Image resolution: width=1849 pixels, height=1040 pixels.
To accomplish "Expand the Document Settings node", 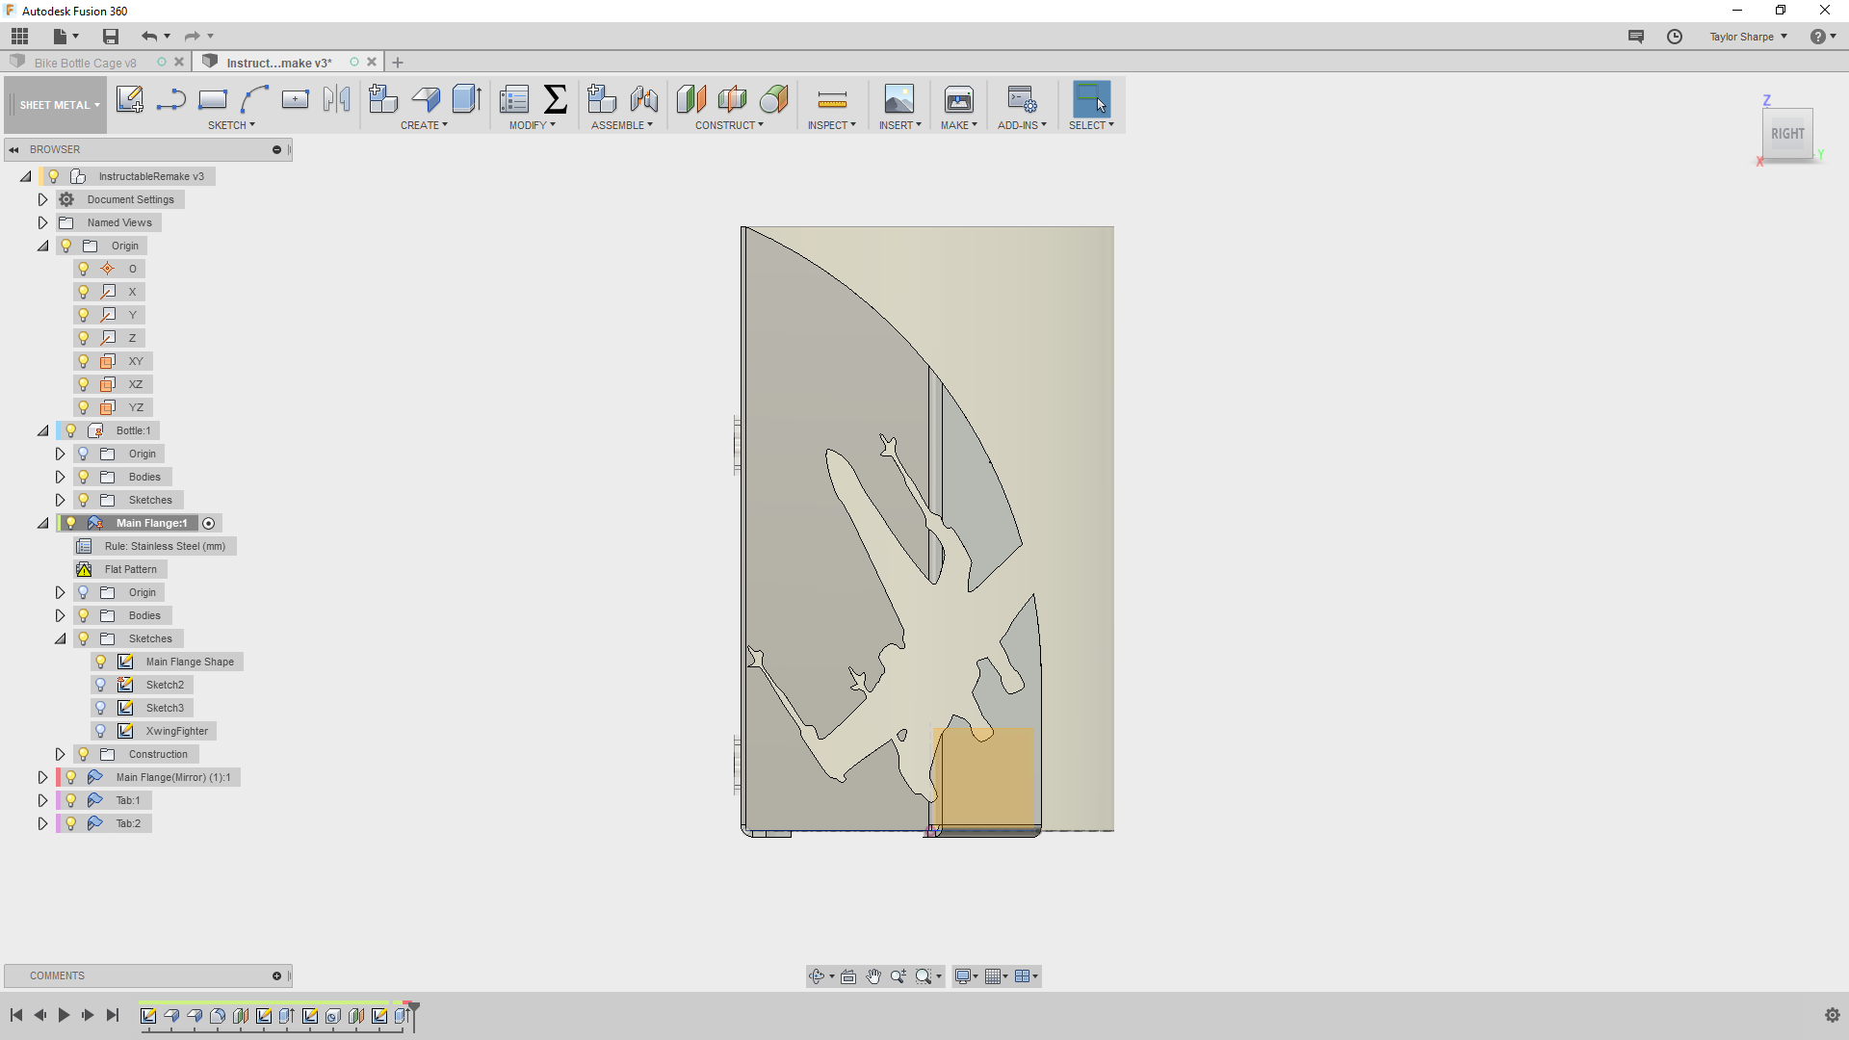I will [x=42, y=199].
